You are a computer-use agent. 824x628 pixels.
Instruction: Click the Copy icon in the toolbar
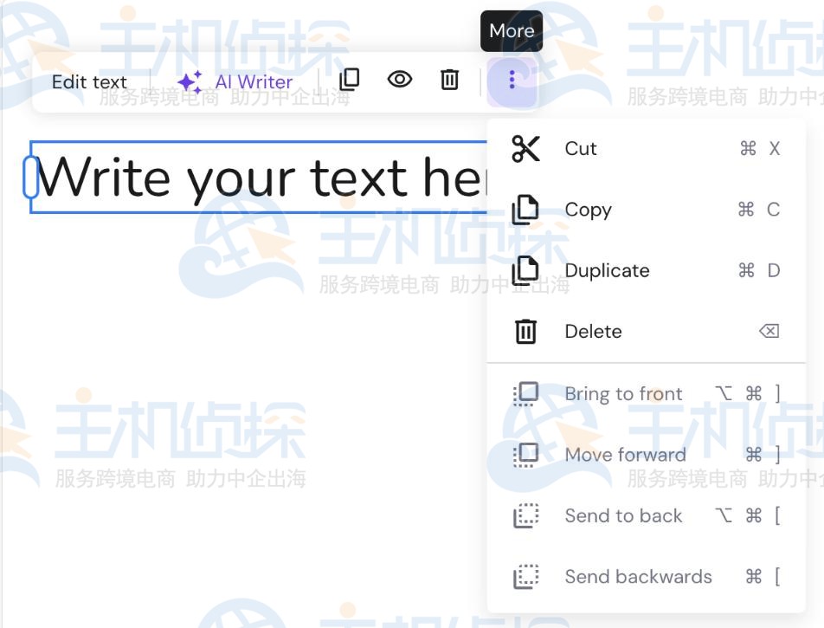[349, 80]
